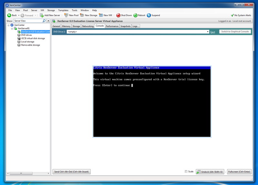Switch to the Storage tab
Image resolution: width=258 pixels, height=185 pixels.
point(76,26)
